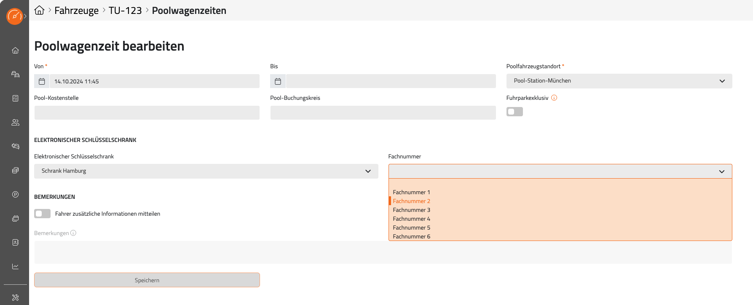Click the orange speedometer logo icon
This screenshot has height=305, width=753.
(15, 16)
